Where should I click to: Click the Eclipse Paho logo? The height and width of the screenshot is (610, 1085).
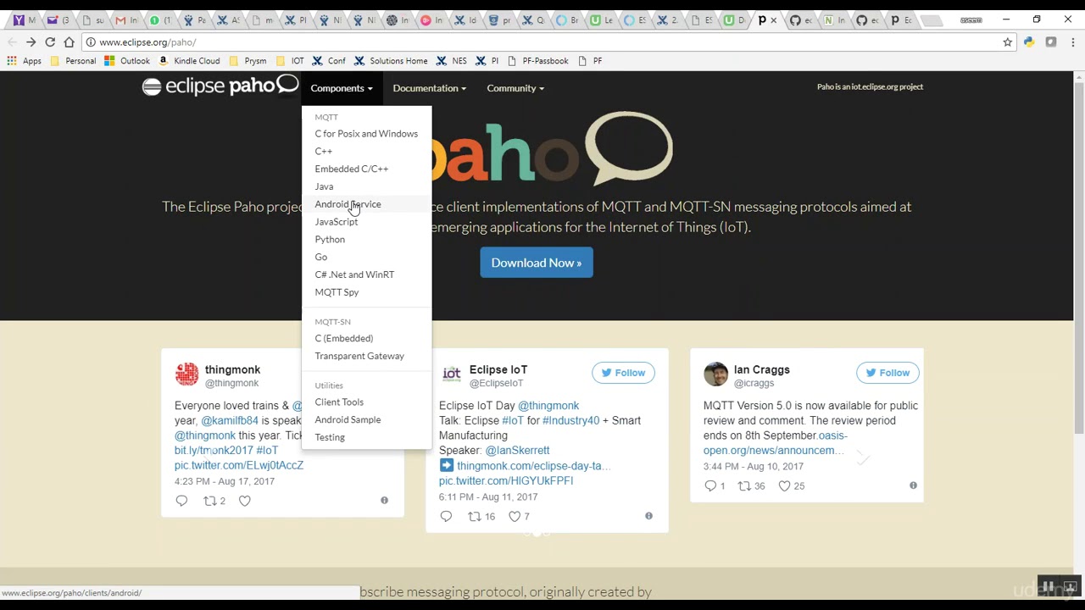(220, 86)
